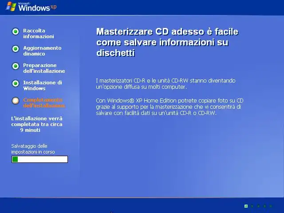
Task: Click the setup progress bar
Action: (x=39, y=159)
